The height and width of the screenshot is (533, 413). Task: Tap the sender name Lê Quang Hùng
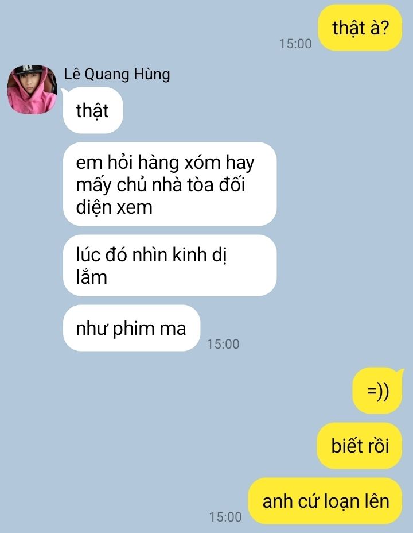(x=117, y=75)
